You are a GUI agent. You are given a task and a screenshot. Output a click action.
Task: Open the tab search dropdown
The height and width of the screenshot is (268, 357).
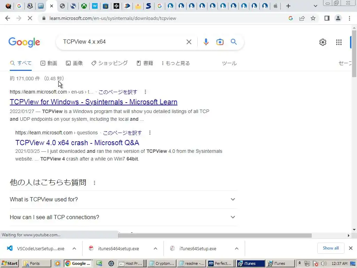click(315, 6)
